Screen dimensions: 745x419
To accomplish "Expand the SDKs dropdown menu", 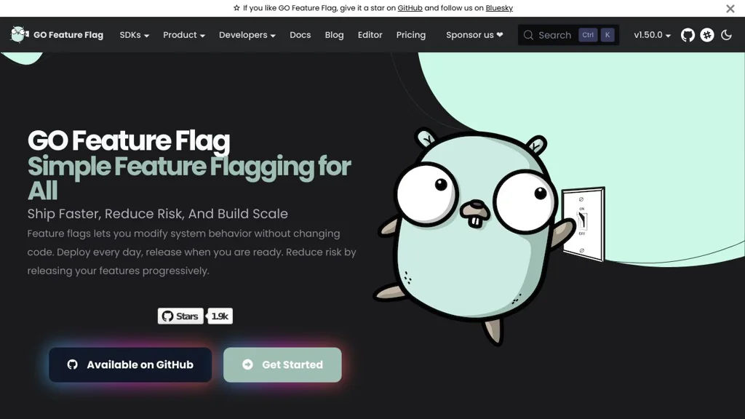I will pyautogui.click(x=134, y=35).
